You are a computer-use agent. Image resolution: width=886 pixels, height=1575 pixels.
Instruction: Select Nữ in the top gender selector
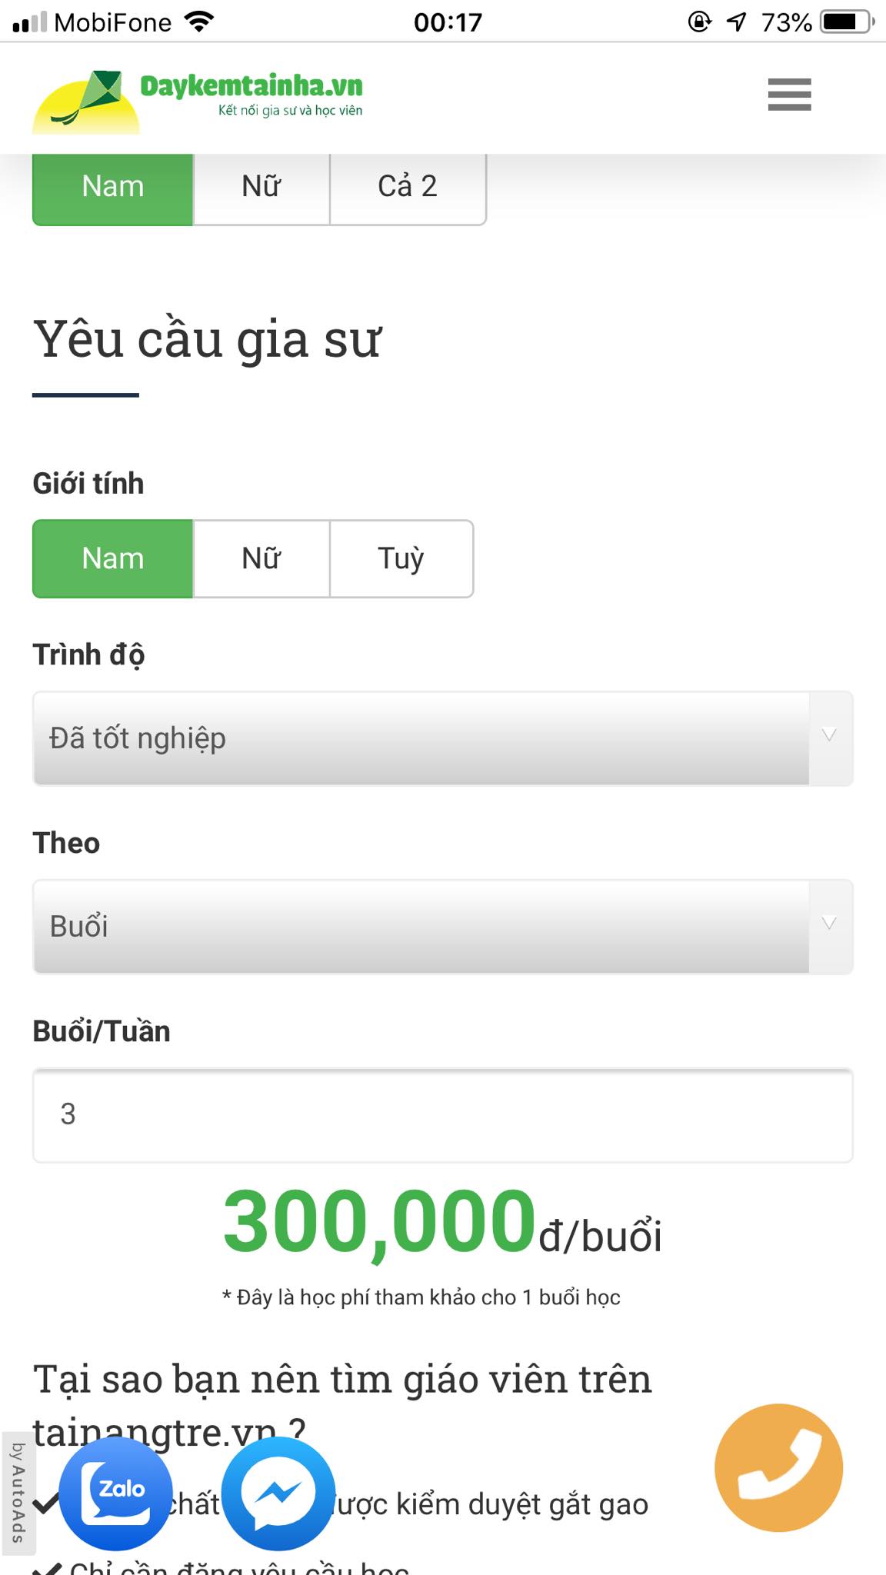pos(261,185)
